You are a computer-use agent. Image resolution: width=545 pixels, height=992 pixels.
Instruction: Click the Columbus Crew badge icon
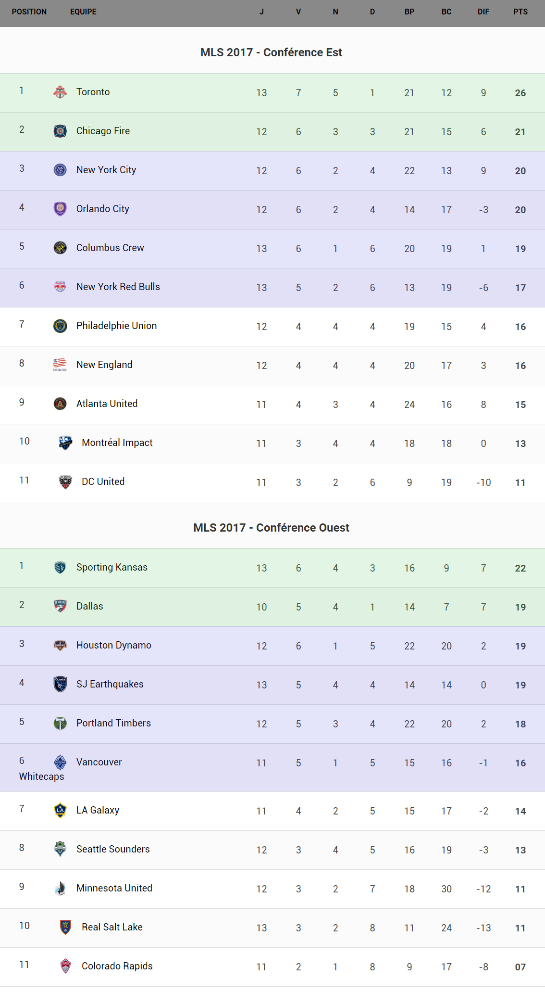pos(60,248)
